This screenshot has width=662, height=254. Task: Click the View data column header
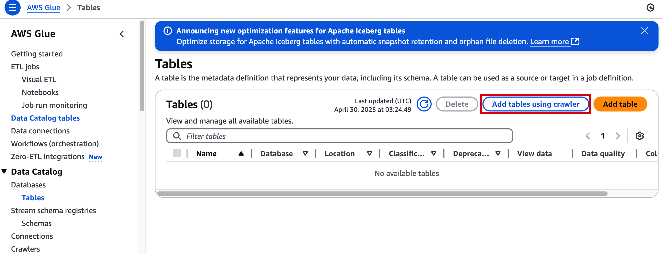(534, 153)
